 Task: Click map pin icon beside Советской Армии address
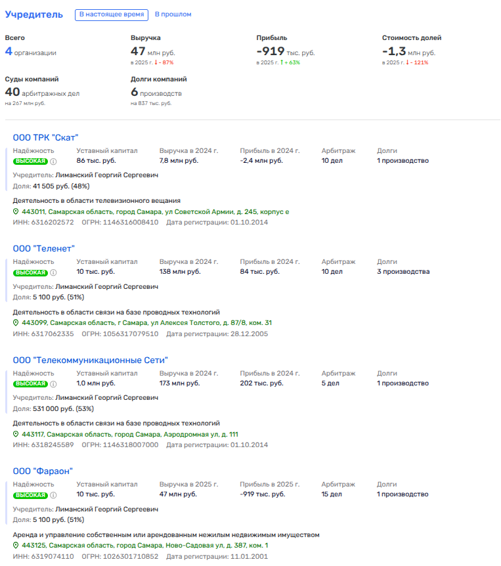(16, 212)
